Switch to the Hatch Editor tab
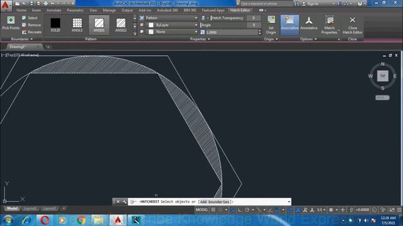 click(240, 10)
